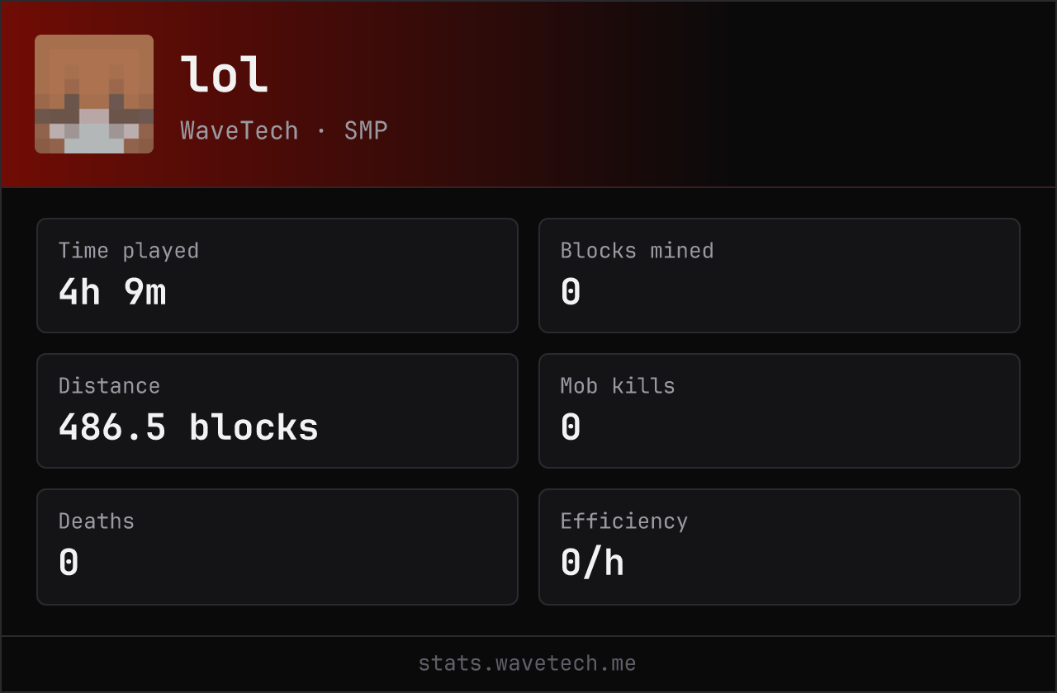Open the Time played stat card
This screenshot has height=693, width=1057.
pyautogui.click(x=277, y=276)
